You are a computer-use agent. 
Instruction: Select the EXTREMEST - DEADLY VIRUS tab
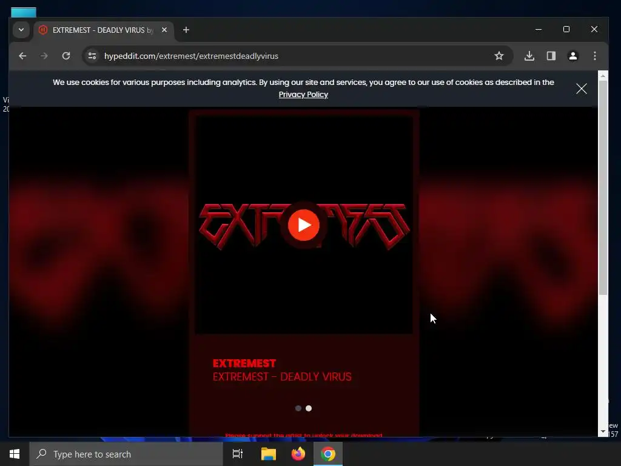coord(103,30)
